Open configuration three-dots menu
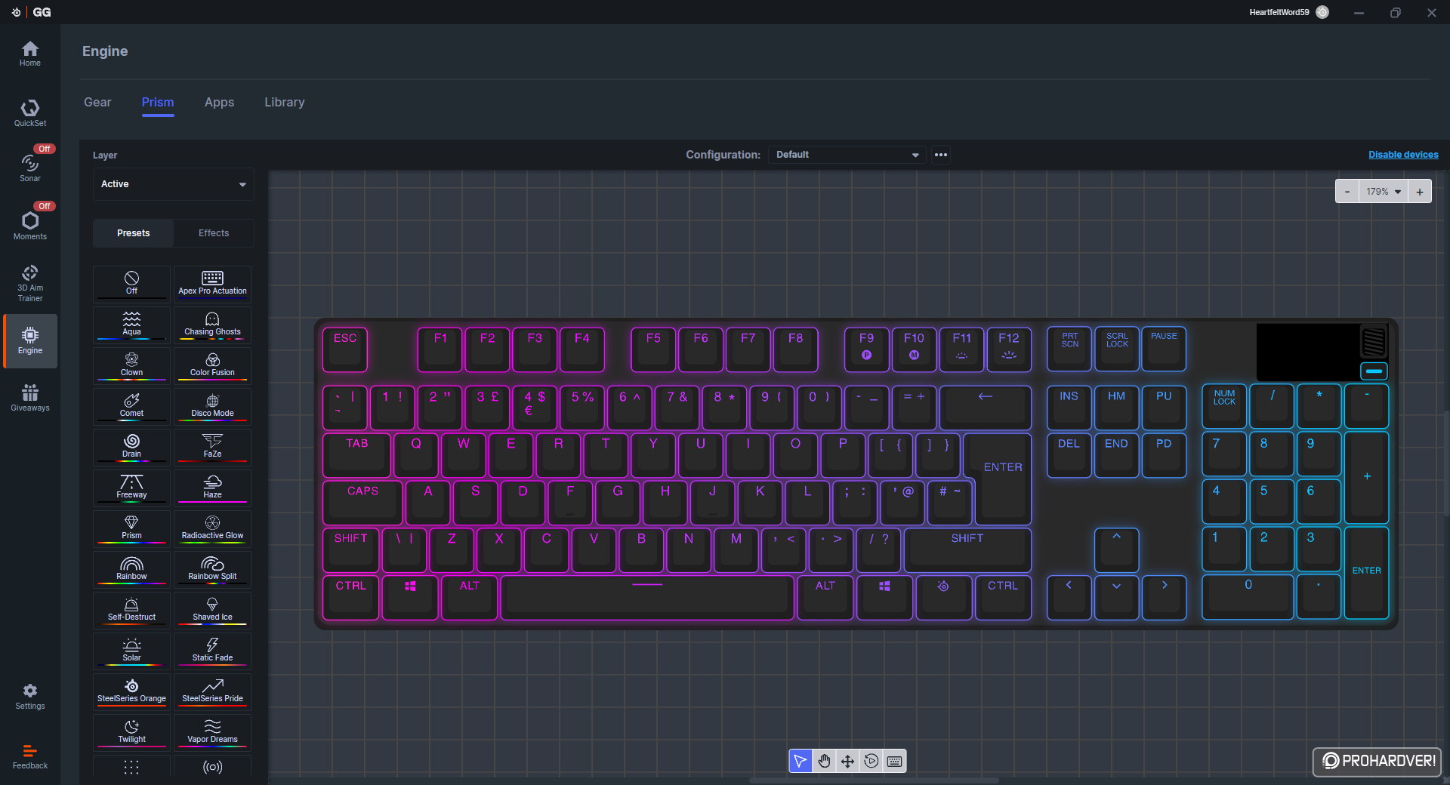Image resolution: width=1450 pixels, height=785 pixels. pos(941,155)
